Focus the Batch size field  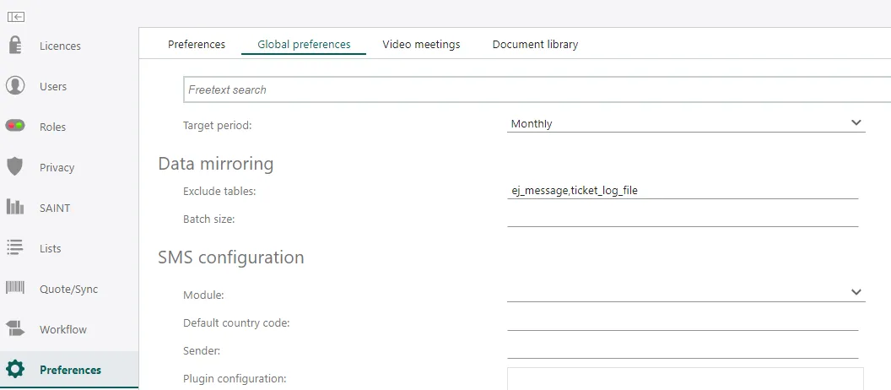682,219
